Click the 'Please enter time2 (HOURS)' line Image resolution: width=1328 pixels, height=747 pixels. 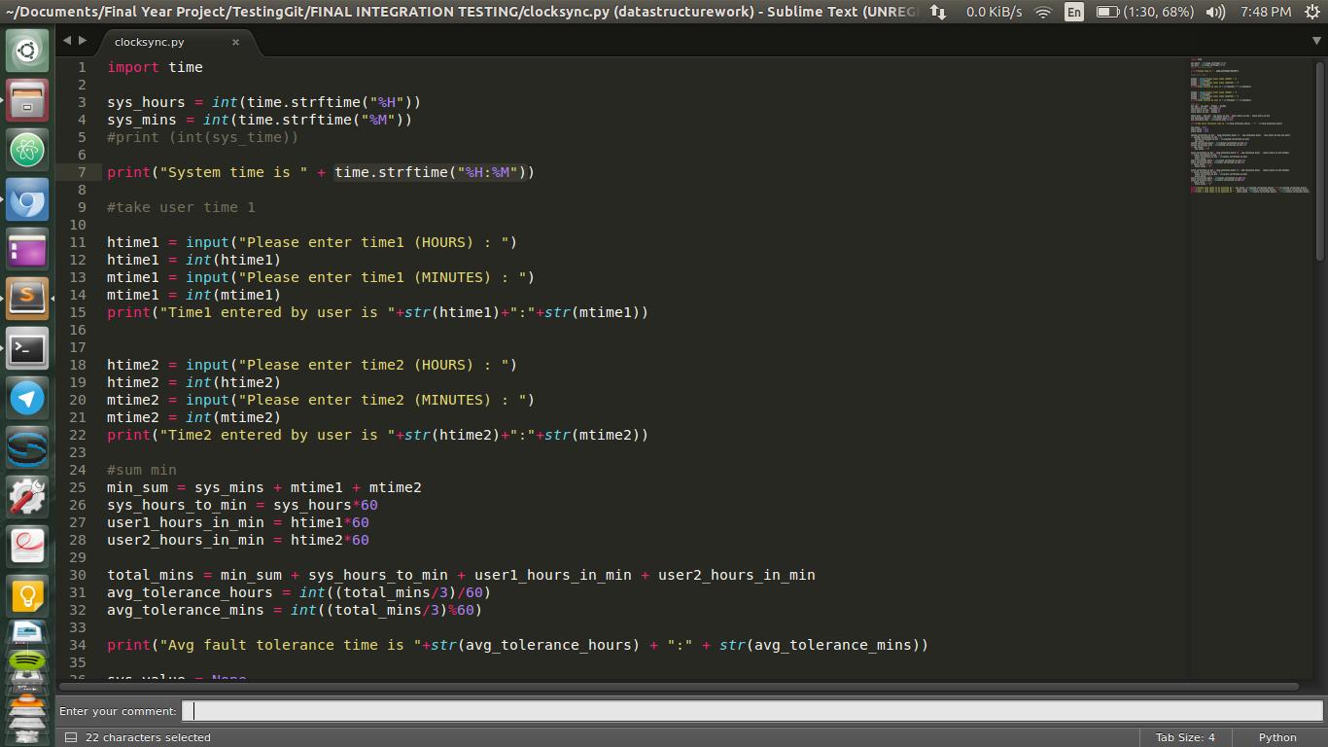point(312,365)
